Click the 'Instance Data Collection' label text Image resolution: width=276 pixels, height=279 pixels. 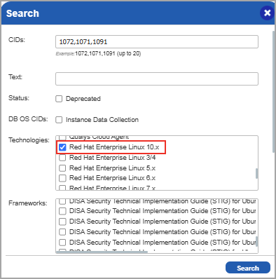click(102, 120)
